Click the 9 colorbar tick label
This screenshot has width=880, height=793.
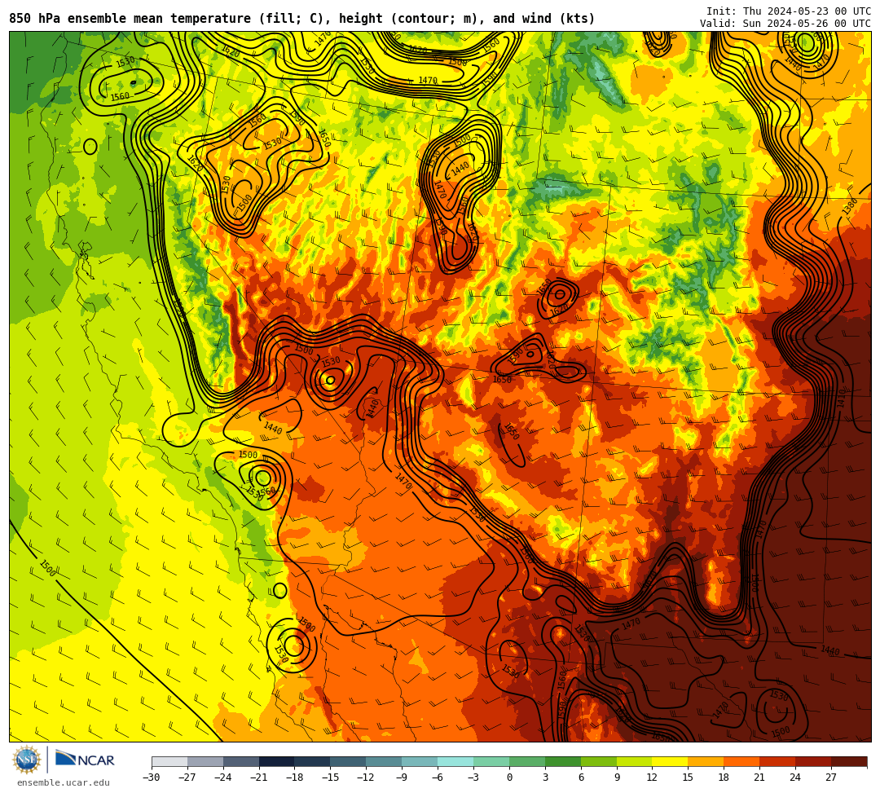[617, 778]
